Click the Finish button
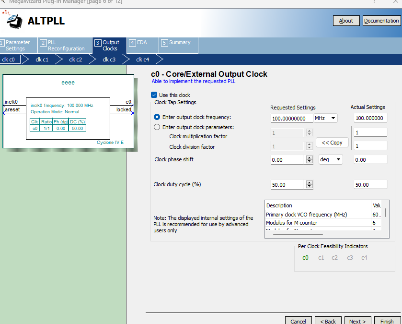 387,321
